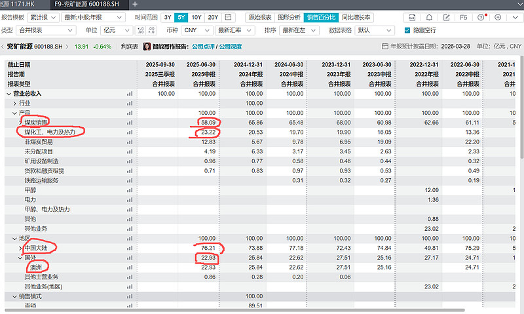The width and height of the screenshot is (524, 314).
Task: Click the calendar icon after 20Y
Action: (228, 17)
